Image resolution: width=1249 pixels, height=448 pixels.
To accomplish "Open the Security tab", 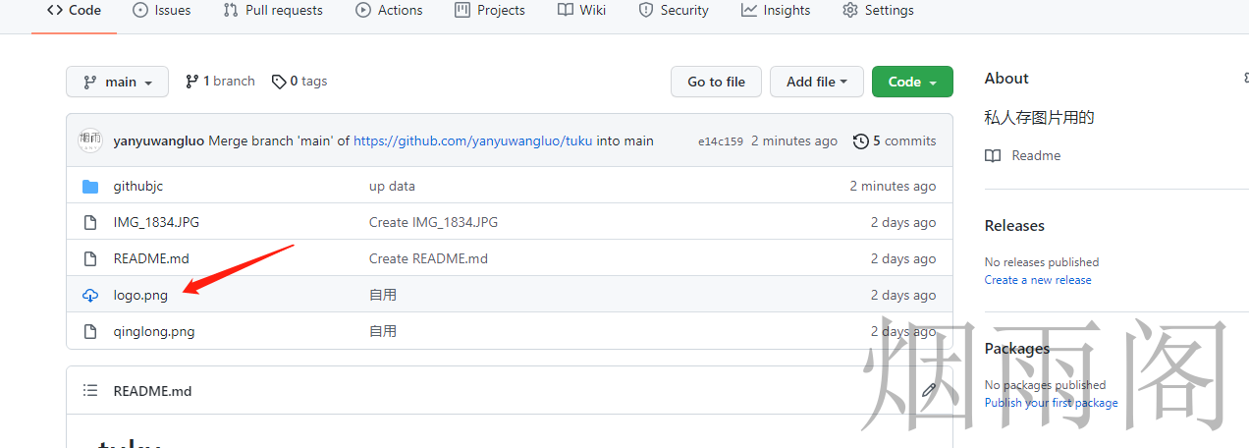I will click(674, 10).
